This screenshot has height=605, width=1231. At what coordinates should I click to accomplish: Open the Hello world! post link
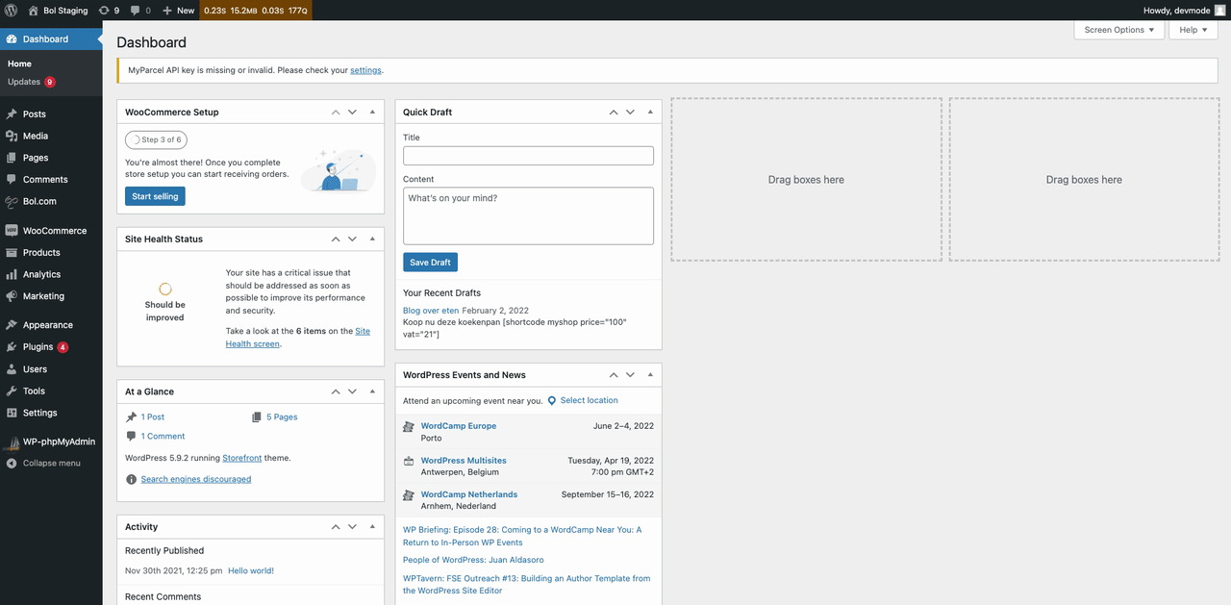click(x=251, y=570)
